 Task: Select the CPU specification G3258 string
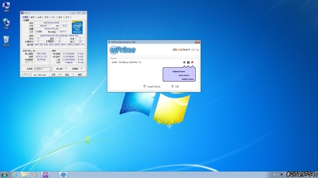point(60,36)
